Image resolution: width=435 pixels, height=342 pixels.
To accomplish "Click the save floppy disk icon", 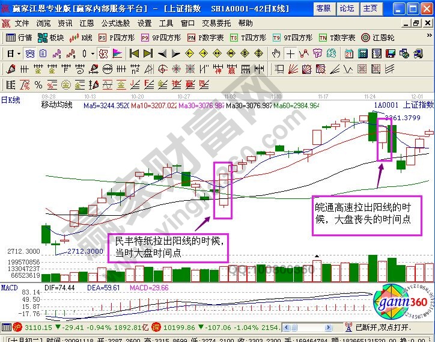I will (x=392, y=53).
